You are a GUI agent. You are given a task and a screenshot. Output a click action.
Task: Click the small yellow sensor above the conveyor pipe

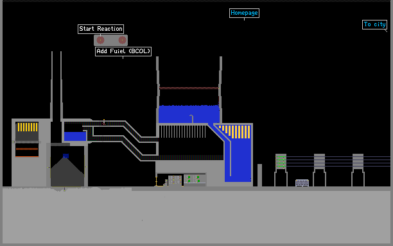pyautogui.click(x=104, y=122)
